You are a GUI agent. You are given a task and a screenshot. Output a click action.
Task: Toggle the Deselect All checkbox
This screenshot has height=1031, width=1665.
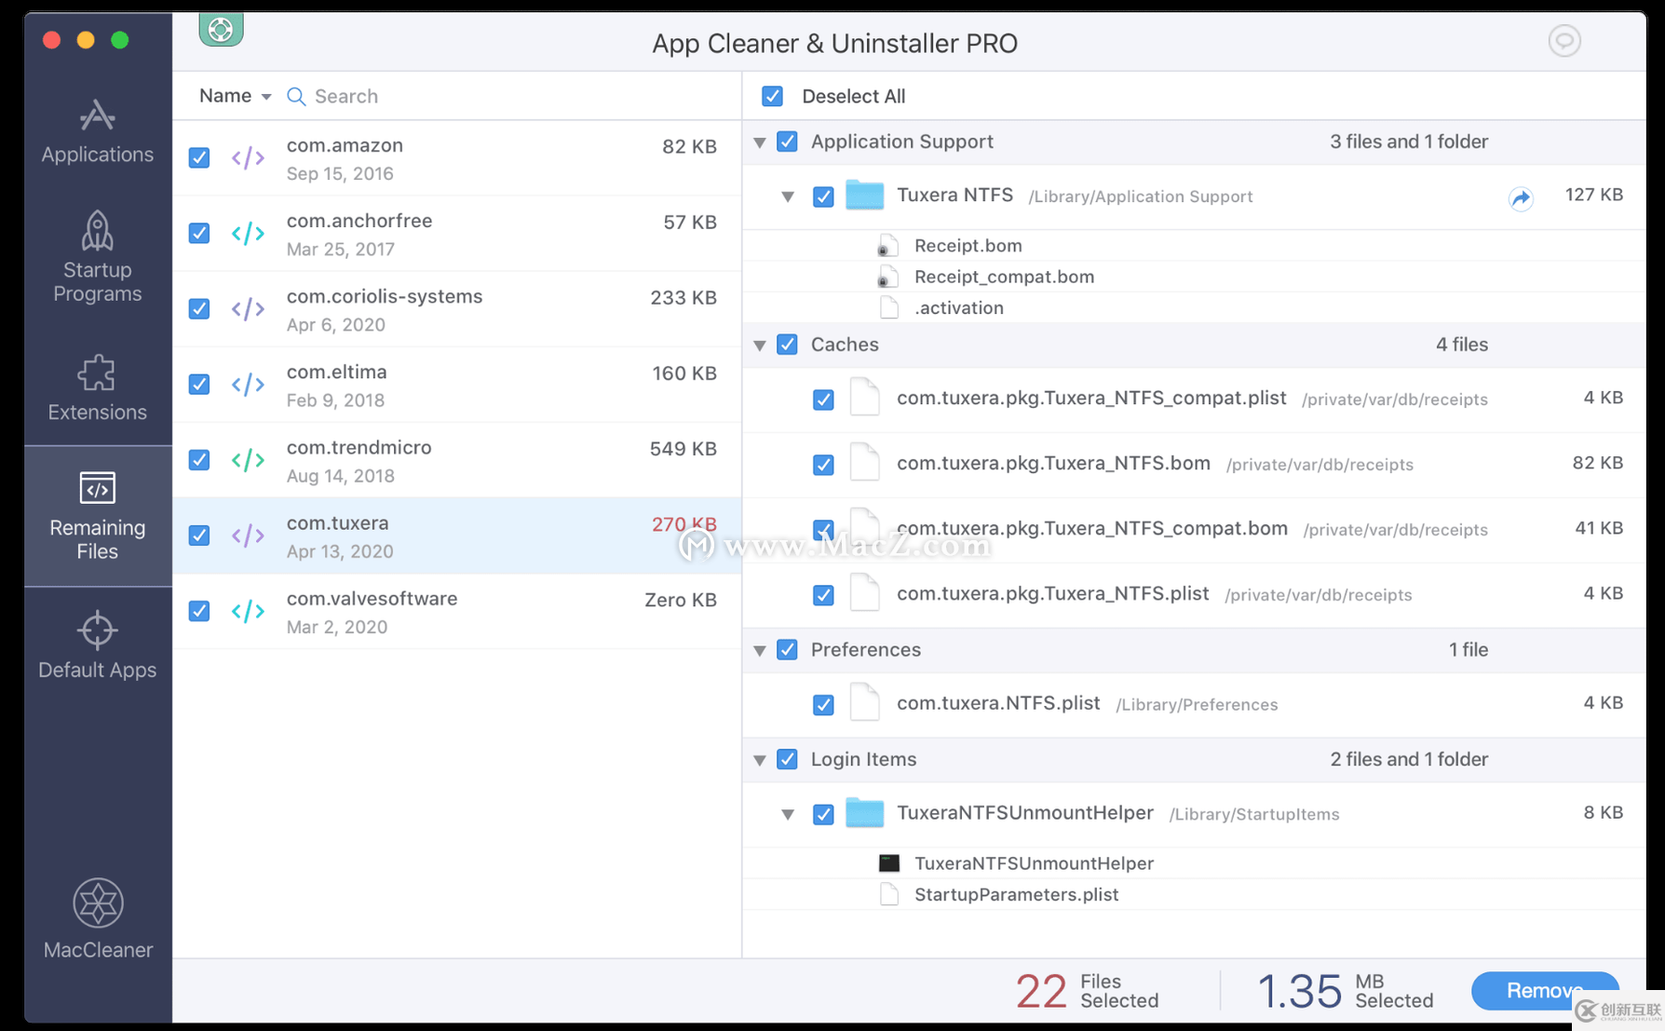pyautogui.click(x=772, y=96)
